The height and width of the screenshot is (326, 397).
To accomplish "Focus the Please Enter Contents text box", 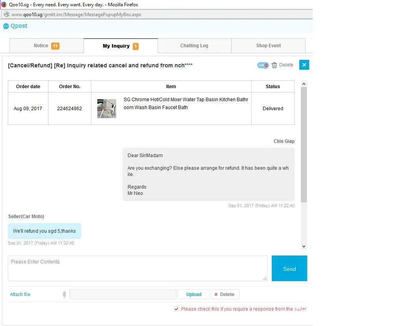I will coord(137,268).
